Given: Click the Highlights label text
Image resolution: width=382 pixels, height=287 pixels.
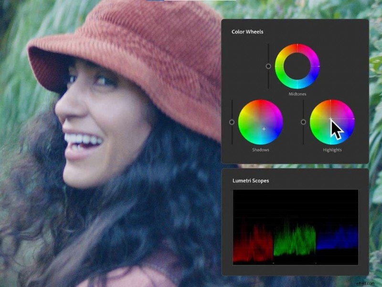Looking at the screenshot, I should pos(332,149).
